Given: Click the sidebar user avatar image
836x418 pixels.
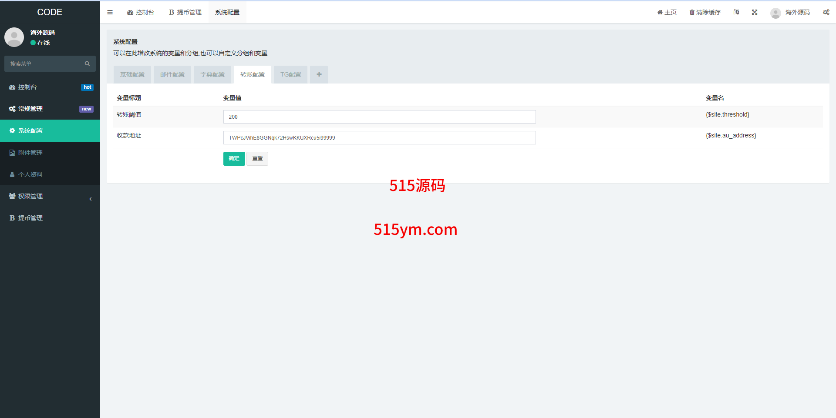Looking at the screenshot, I should click(14, 37).
